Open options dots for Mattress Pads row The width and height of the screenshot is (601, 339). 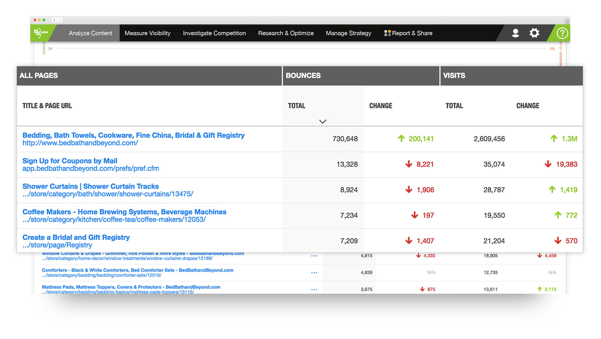(x=314, y=289)
